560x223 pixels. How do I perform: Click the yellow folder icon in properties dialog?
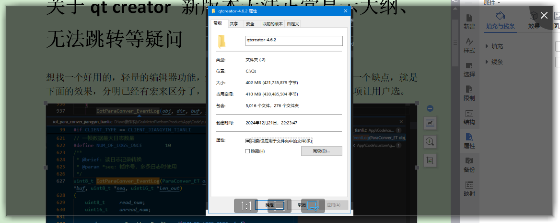[222, 42]
